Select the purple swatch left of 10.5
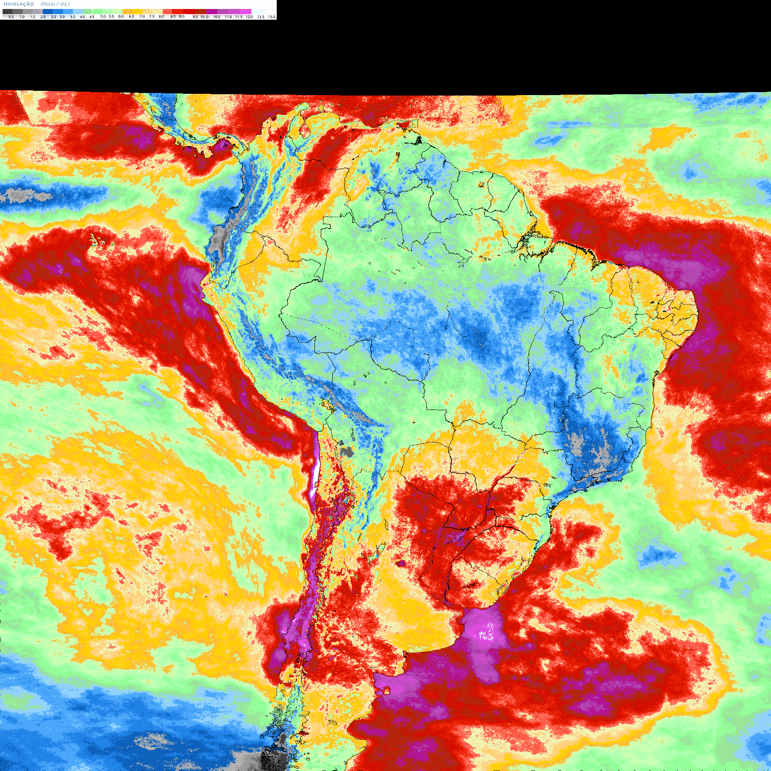The width and height of the screenshot is (771, 771). (212, 12)
